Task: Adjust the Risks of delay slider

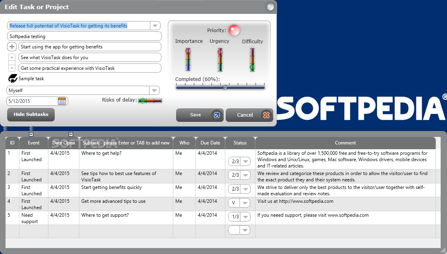Action: pyautogui.click(x=150, y=100)
